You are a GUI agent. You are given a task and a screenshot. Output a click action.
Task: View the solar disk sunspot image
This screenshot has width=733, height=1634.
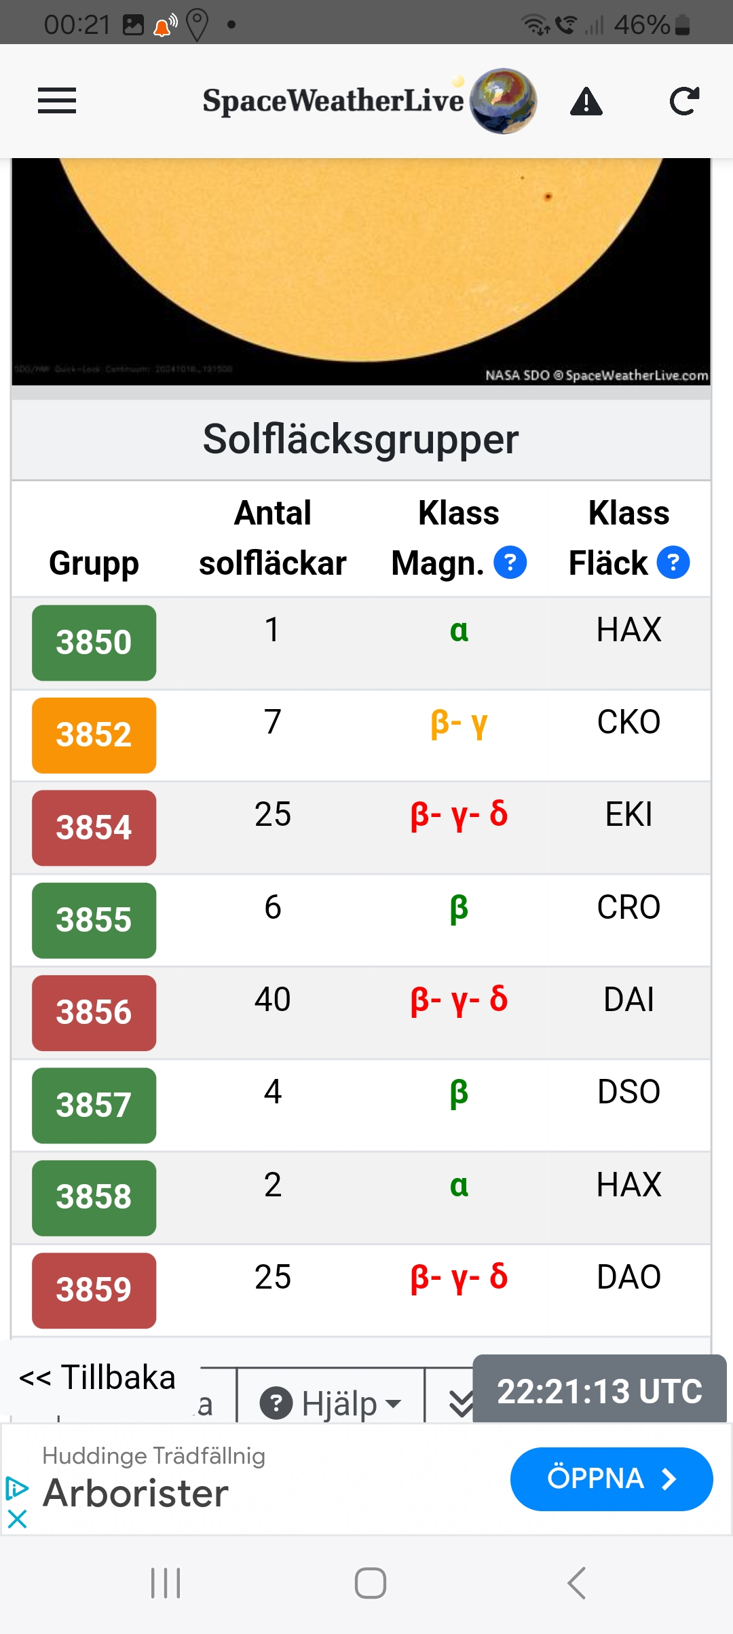click(x=361, y=271)
